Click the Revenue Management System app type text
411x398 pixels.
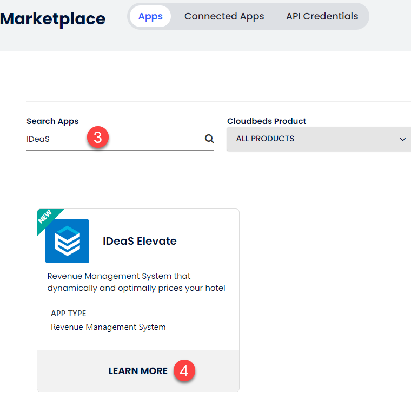click(108, 327)
